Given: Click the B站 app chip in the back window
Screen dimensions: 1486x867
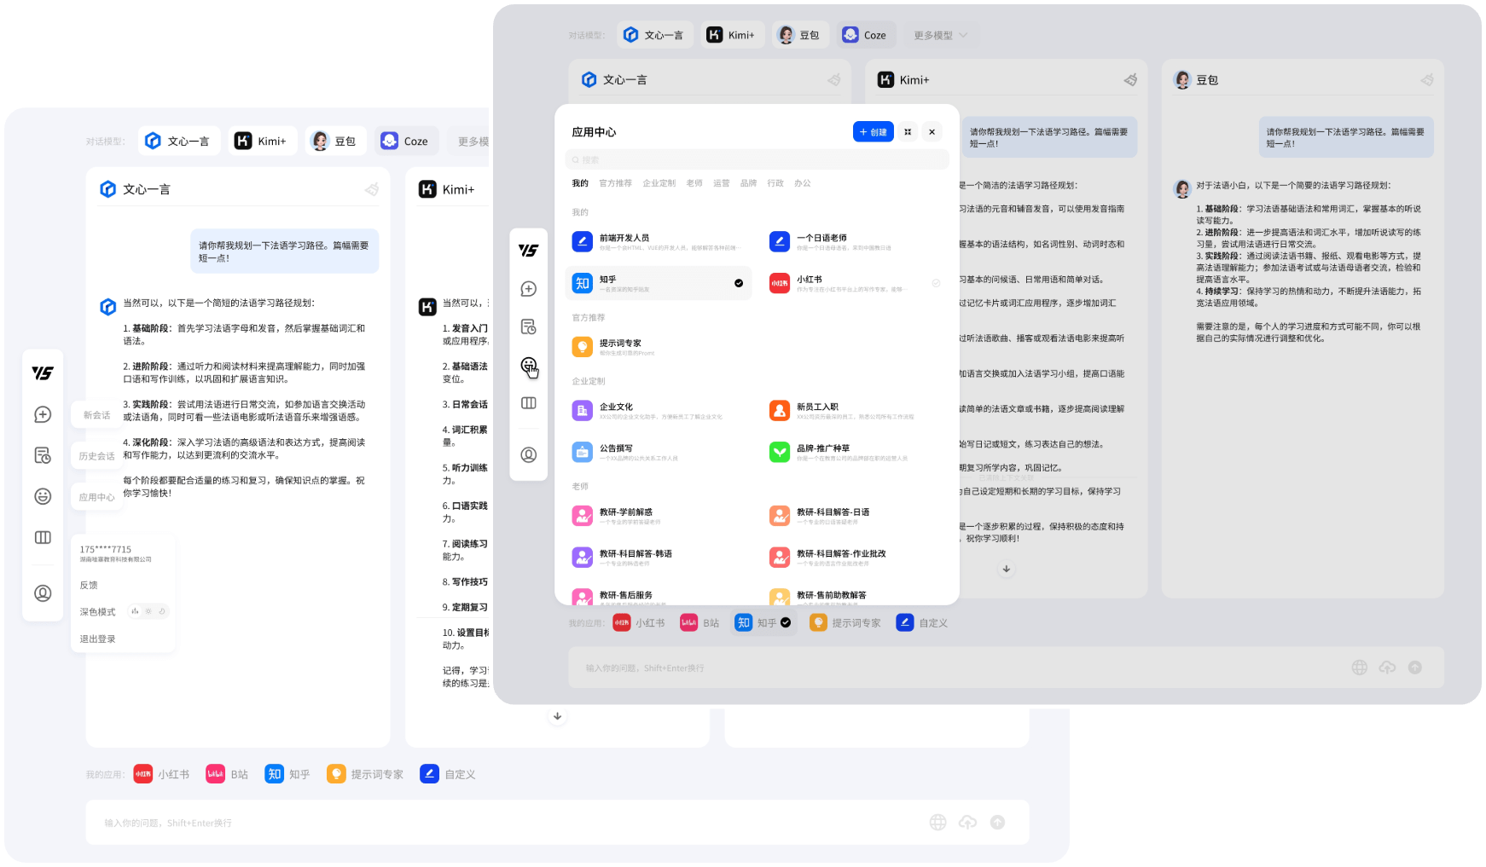Looking at the screenshot, I should (228, 774).
